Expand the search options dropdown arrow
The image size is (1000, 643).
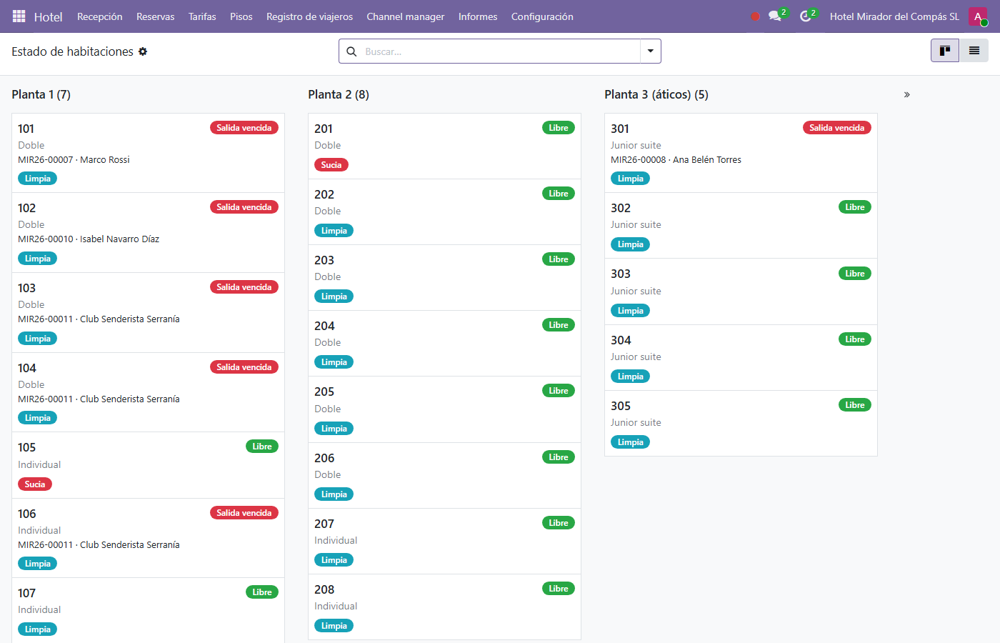(650, 51)
